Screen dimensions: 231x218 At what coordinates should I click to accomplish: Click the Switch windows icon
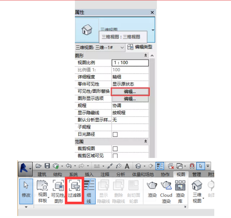tap(180, 166)
